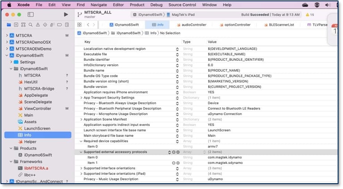Expand the MTSCRA project
The image size is (343, 189).
7,35
